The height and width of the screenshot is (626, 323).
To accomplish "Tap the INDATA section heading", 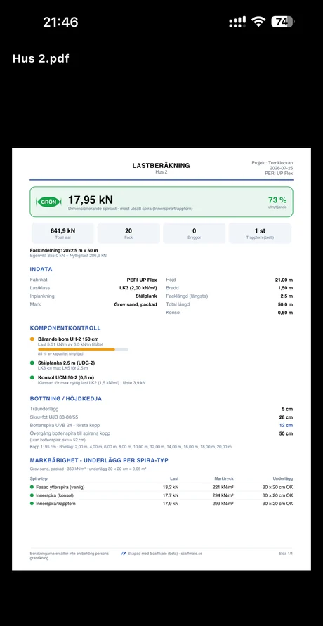I will 41,270.
